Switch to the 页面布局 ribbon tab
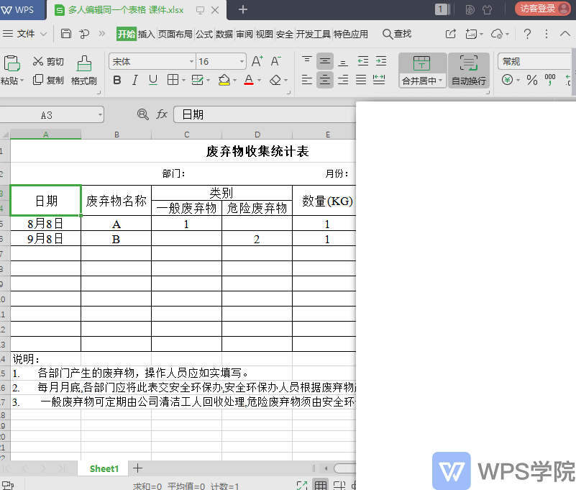 pos(175,35)
